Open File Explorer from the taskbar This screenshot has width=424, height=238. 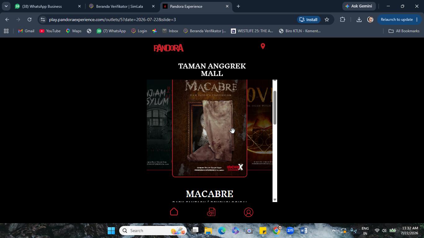[x=208, y=231]
